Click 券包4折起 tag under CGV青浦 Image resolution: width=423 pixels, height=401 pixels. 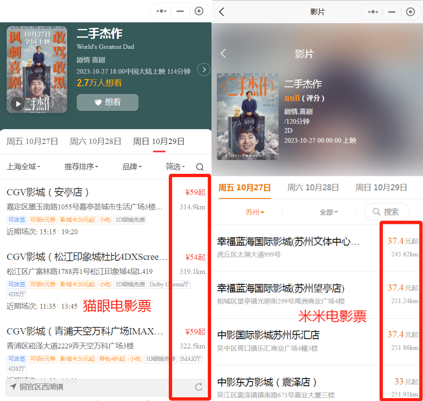[x=112, y=359]
